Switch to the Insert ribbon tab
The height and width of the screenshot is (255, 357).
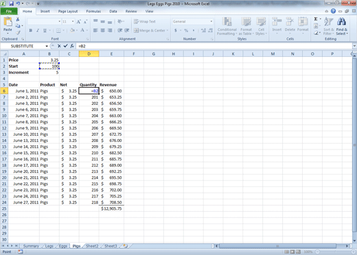45,11
